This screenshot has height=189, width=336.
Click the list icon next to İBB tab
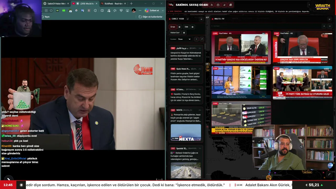click(x=192, y=27)
